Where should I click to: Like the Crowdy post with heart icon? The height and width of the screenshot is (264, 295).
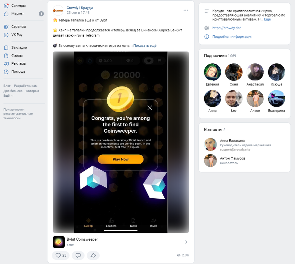pos(61,255)
